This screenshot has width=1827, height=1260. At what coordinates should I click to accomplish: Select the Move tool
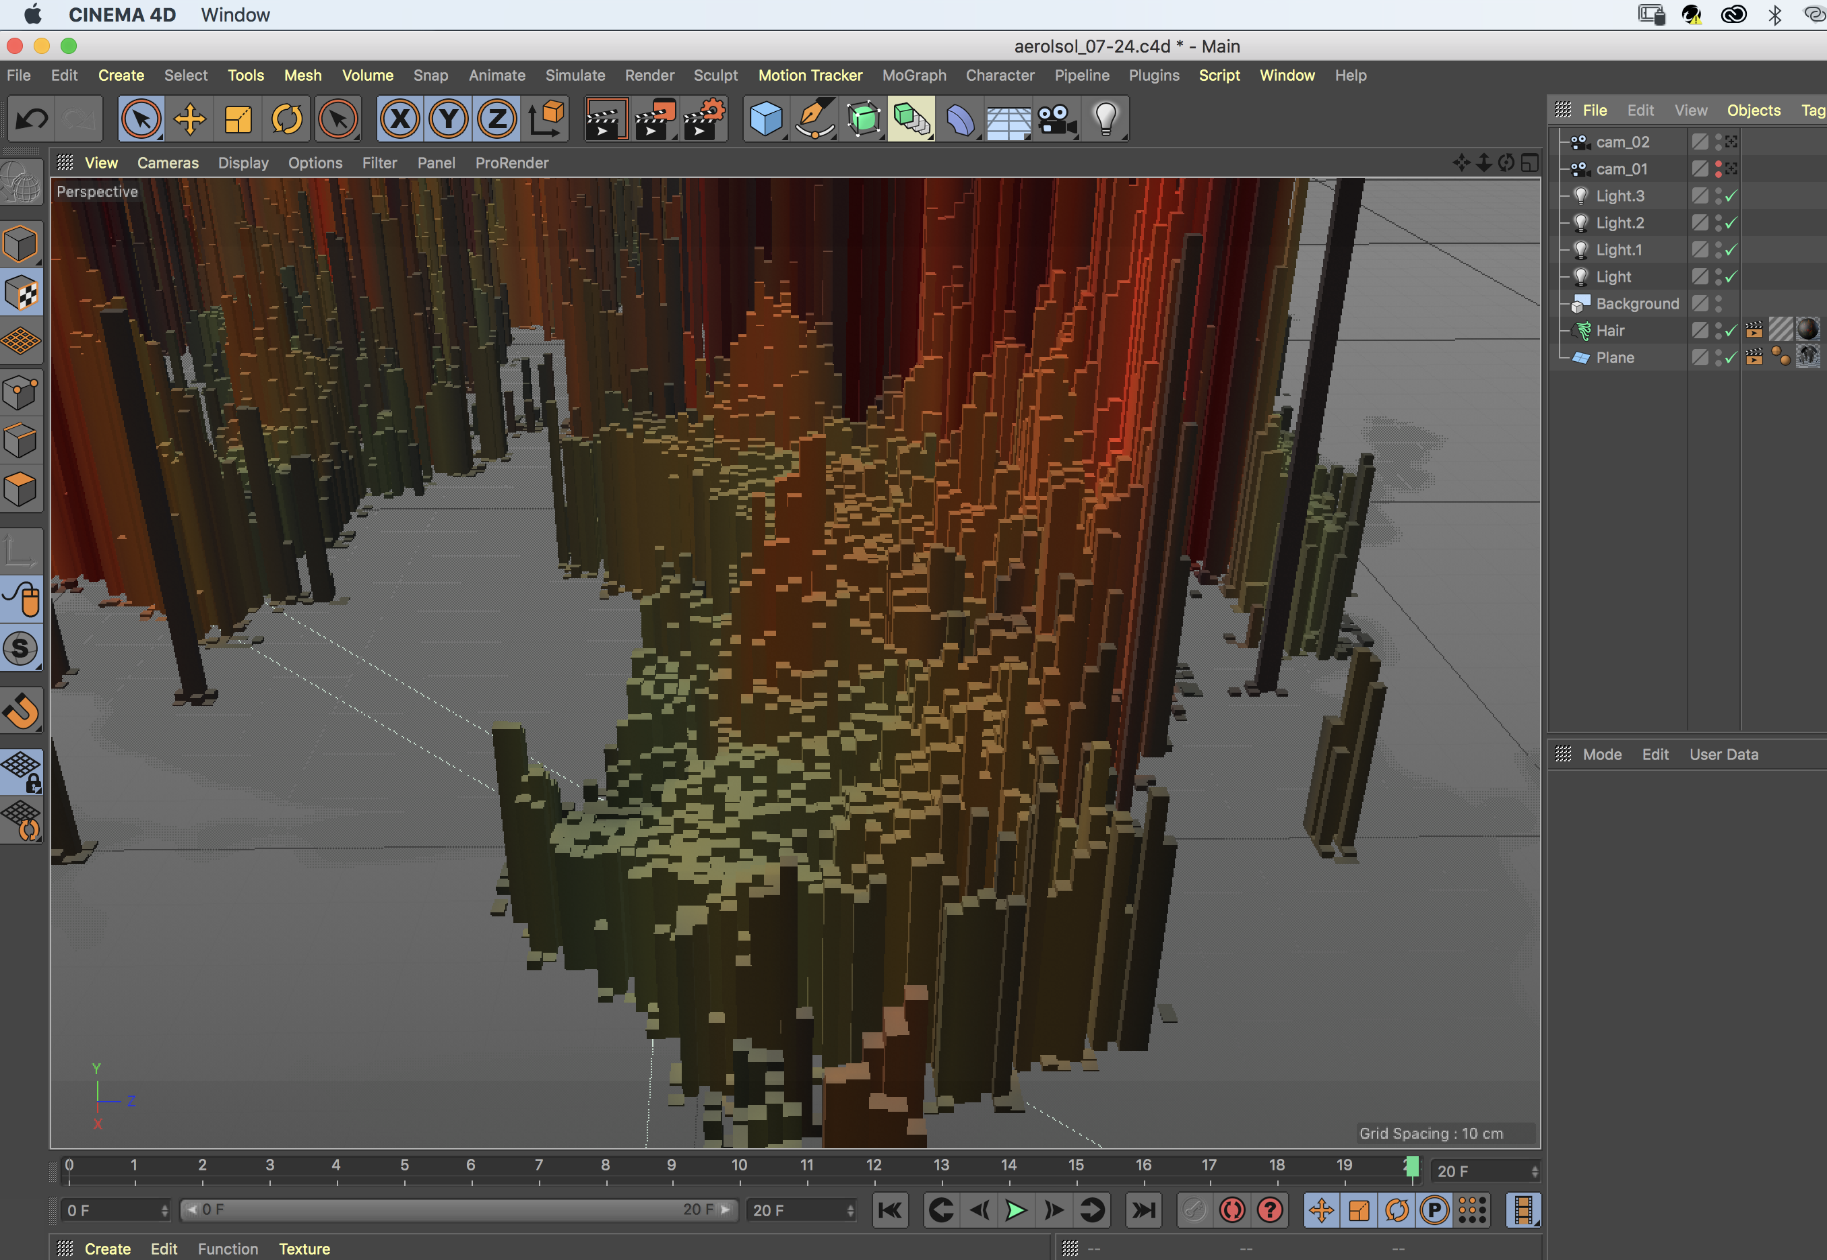pyautogui.click(x=189, y=119)
